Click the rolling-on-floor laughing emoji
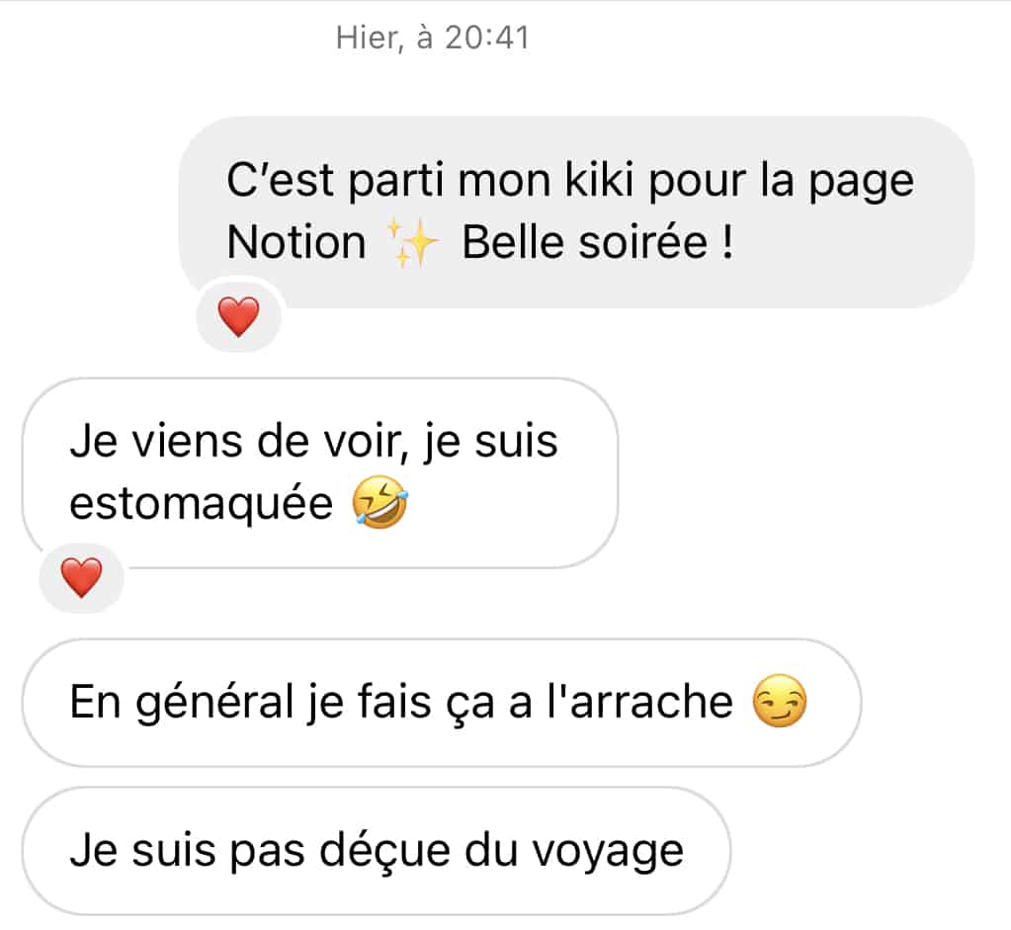Viewport: 1011px width, 930px height. [x=380, y=502]
